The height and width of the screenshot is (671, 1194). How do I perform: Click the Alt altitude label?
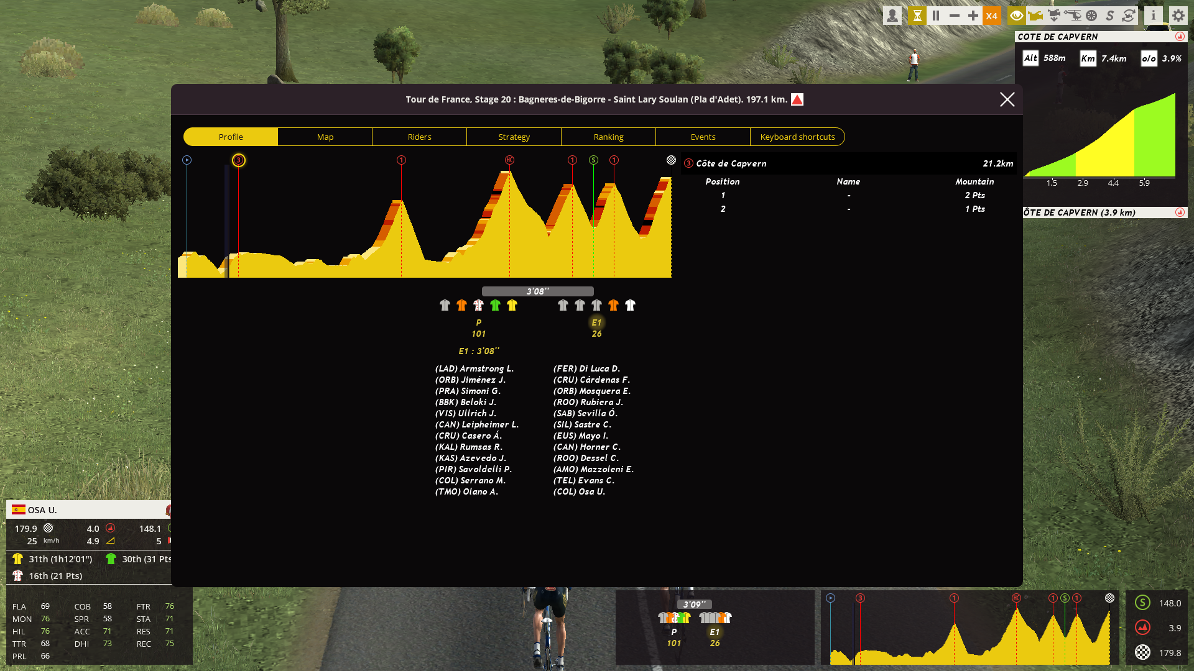click(x=1030, y=58)
